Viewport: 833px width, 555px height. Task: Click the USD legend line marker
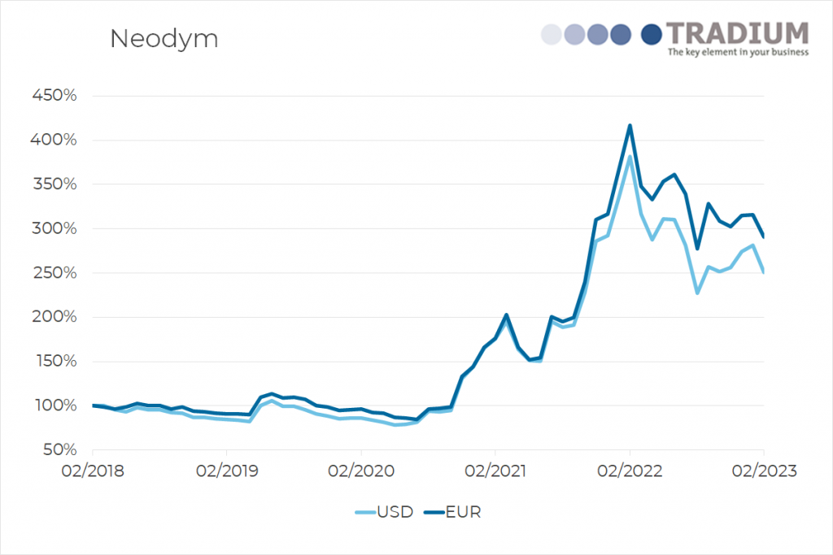point(365,512)
